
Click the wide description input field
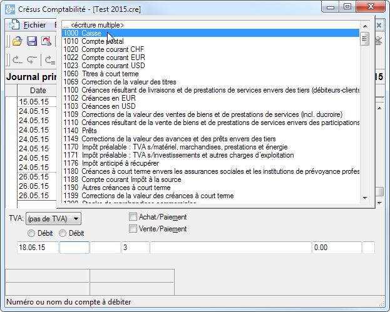[231, 248]
